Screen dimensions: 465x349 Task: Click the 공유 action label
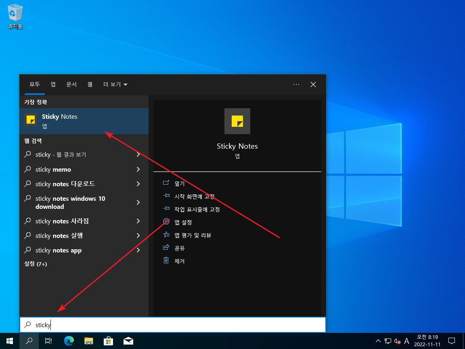click(180, 248)
